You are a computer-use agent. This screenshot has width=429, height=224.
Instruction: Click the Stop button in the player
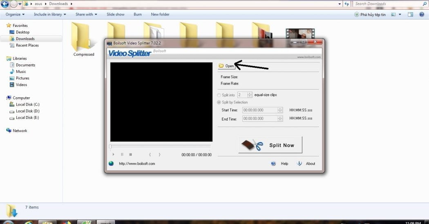pos(130,154)
